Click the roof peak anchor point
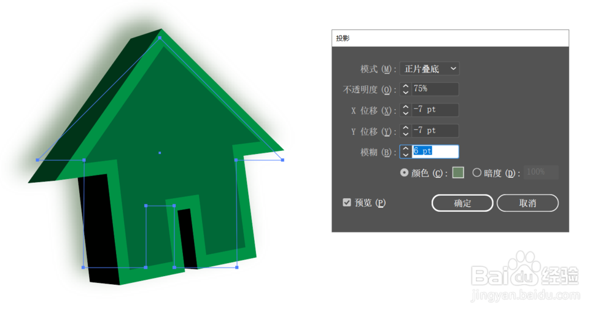 click(x=160, y=38)
